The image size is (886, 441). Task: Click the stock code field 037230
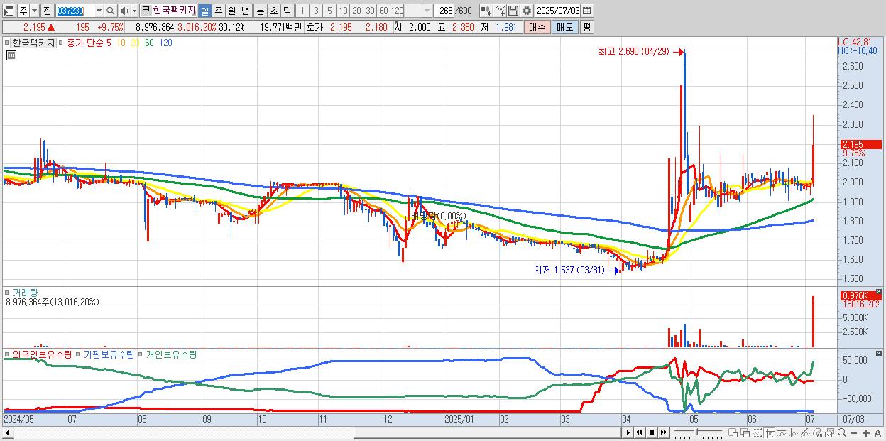(x=74, y=11)
